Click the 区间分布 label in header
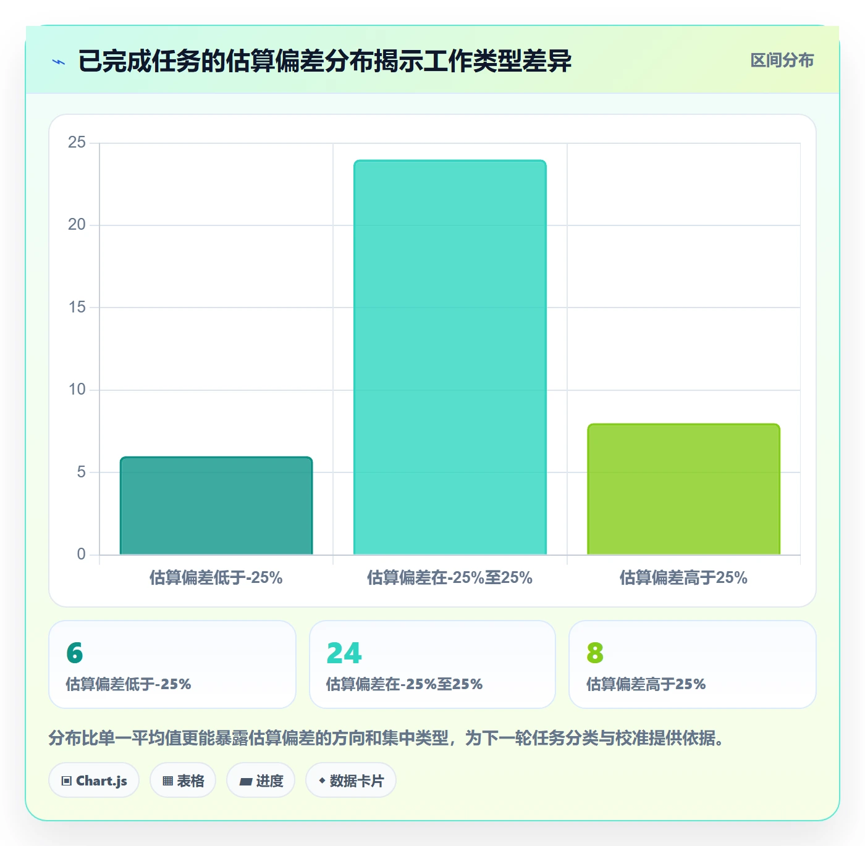The width and height of the screenshot is (865, 846). (782, 61)
